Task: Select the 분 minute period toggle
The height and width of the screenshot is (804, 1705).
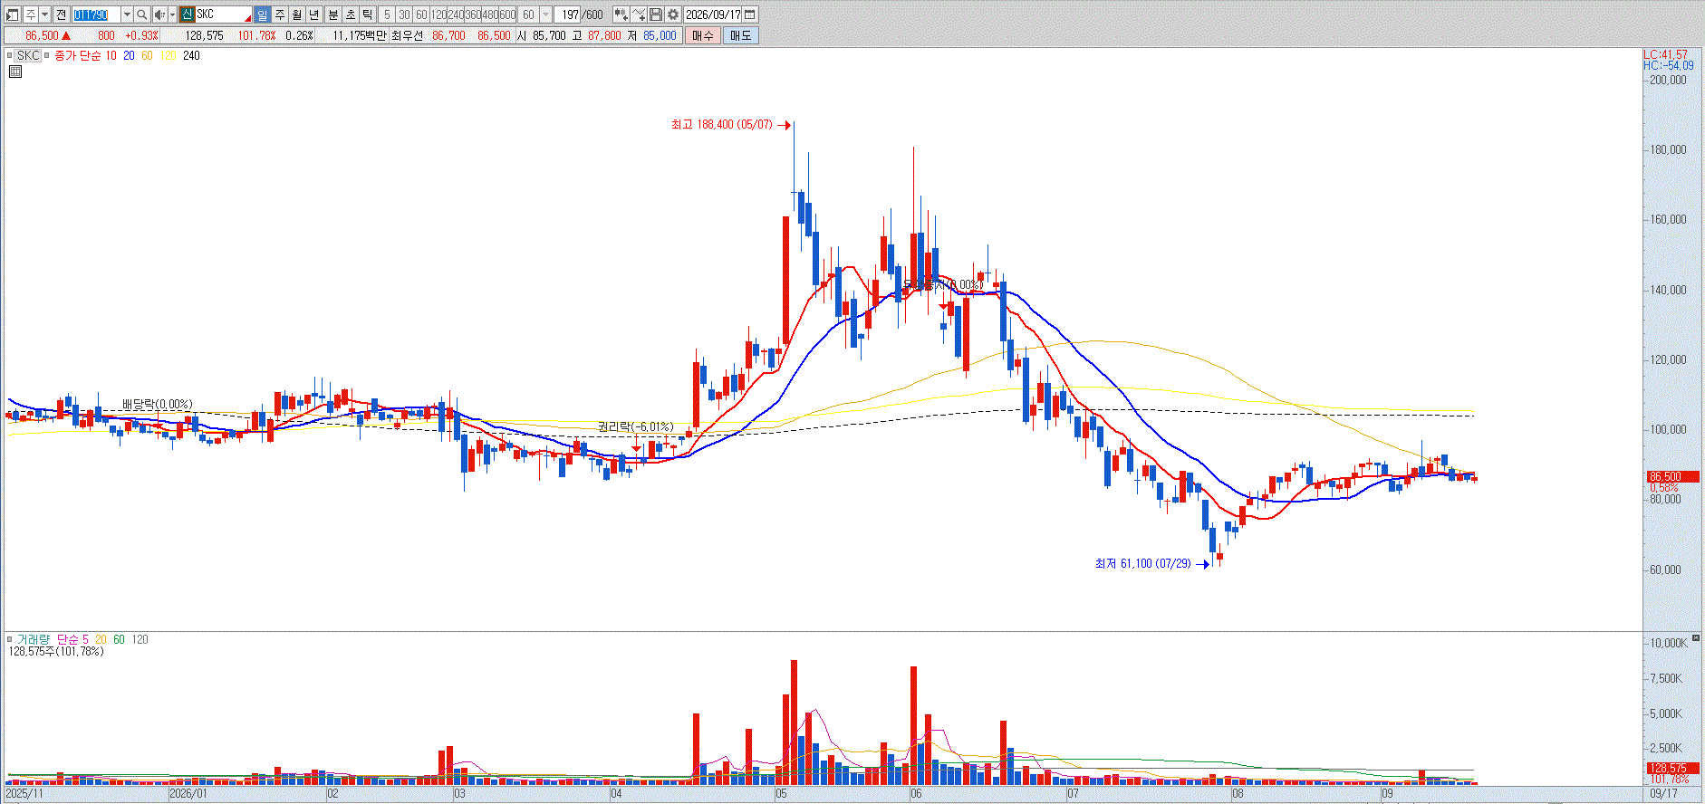Action: pos(333,14)
